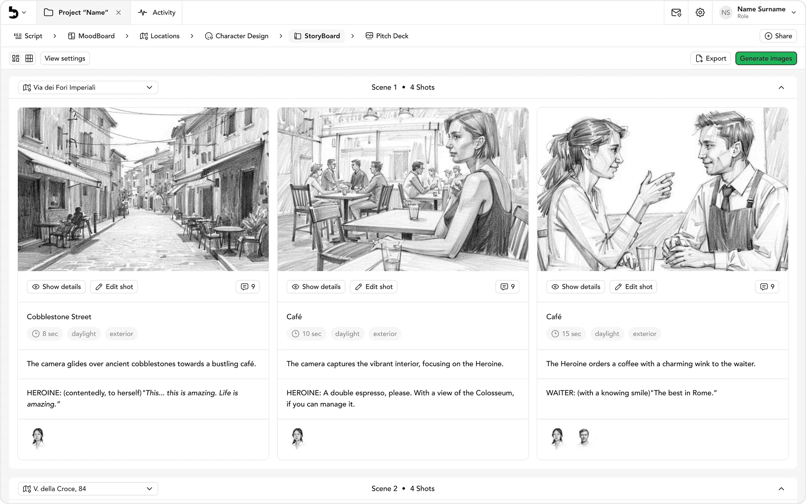Collapse the Scene 1 section
The height and width of the screenshot is (504, 806).
point(781,88)
